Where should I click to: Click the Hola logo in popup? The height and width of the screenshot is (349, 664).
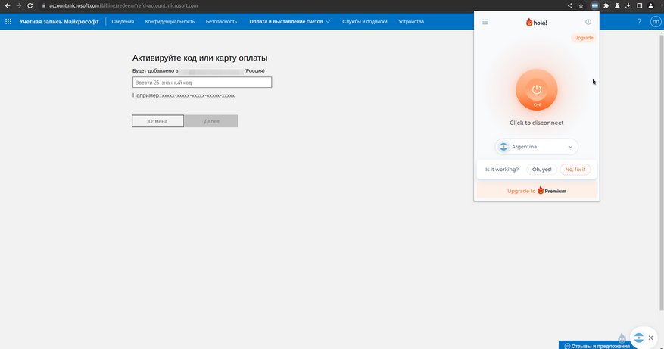click(537, 23)
